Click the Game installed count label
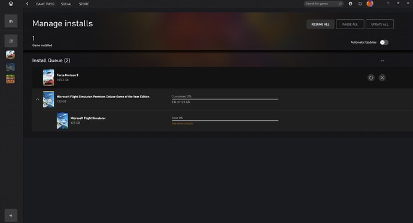The height and width of the screenshot is (223, 413). pos(42,45)
